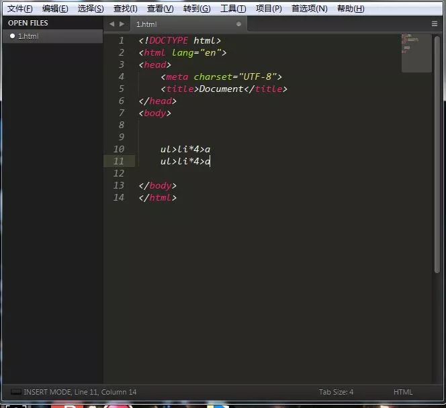The width and height of the screenshot is (446, 408).
Task: Go to previous tab with left arrow
Action: pos(111,24)
